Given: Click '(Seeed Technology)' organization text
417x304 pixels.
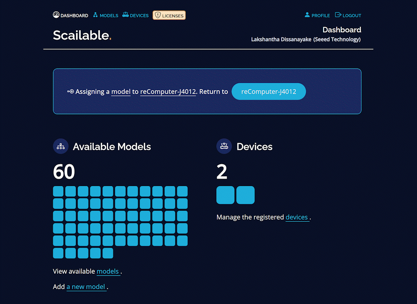Looking at the screenshot, I should click(x=337, y=39).
